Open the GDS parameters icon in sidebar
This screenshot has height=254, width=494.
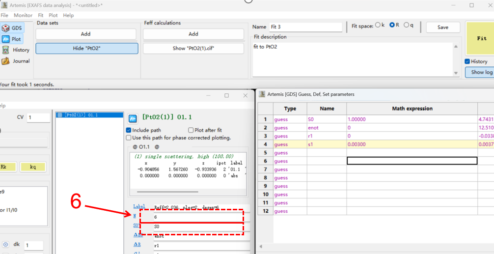point(5,28)
